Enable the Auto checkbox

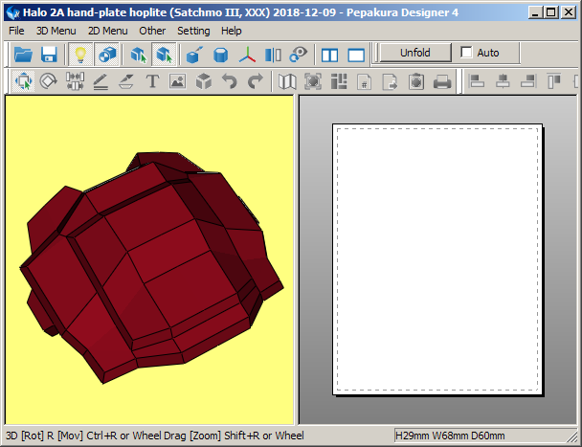point(466,52)
